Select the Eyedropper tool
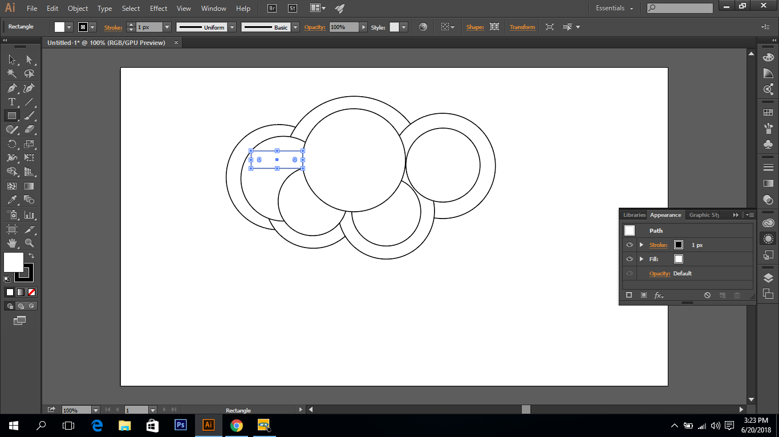 coord(11,200)
